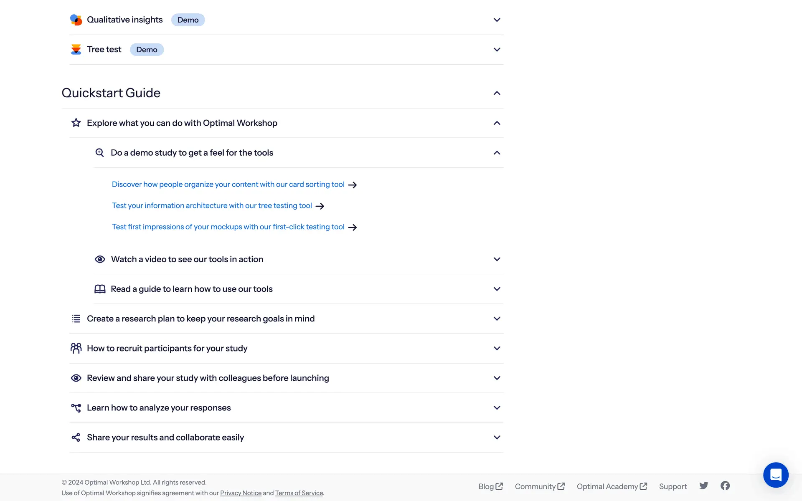
Task: Click the share icon beside Share your results
Action: point(76,437)
